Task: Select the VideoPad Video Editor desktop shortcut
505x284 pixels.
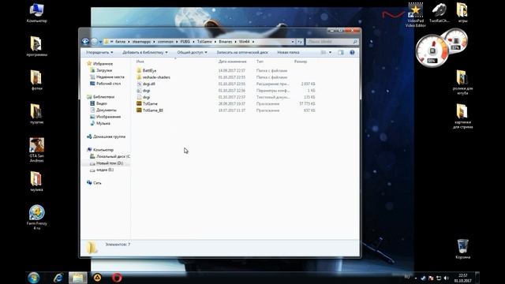Action: 416,15
